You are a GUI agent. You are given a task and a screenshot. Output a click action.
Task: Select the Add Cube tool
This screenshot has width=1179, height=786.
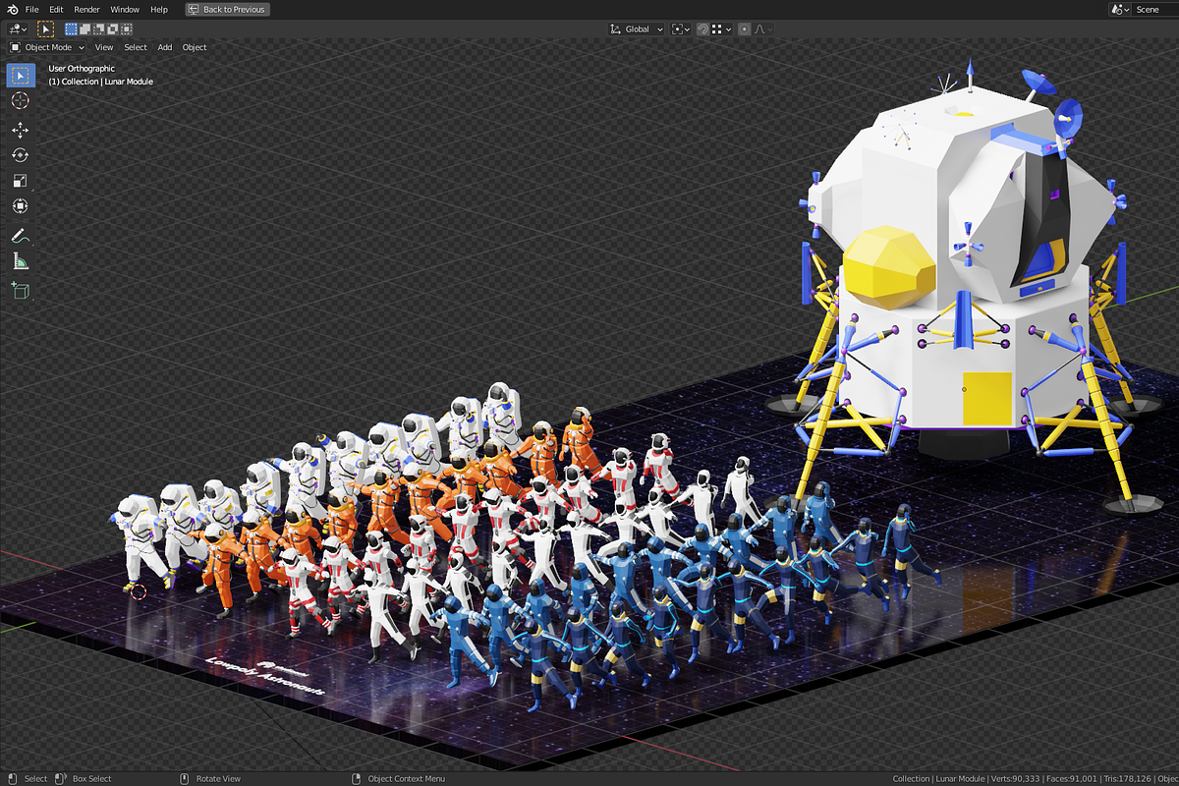click(x=21, y=290)
